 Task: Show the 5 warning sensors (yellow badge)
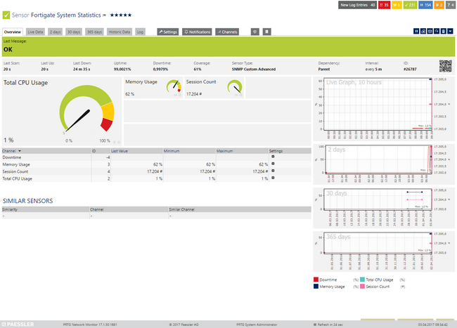tap(397, 5)
